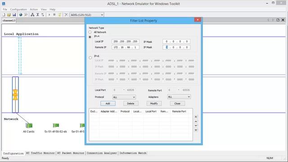This screenshot has width=288, height=162.
Task: Move filter to top arrow icon
Action: click(x=196, y=117)
